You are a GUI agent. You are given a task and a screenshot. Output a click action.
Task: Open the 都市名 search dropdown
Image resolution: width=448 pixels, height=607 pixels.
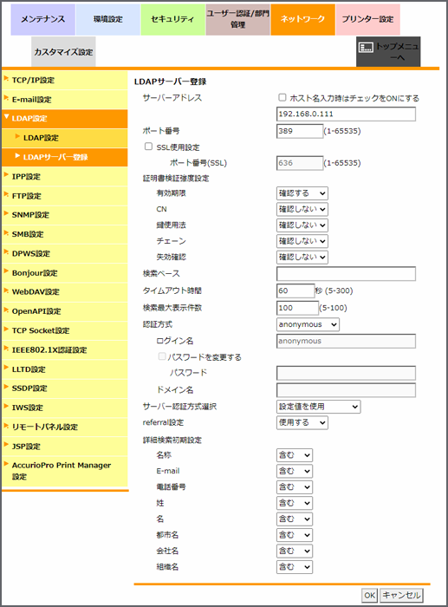point(295,535)
